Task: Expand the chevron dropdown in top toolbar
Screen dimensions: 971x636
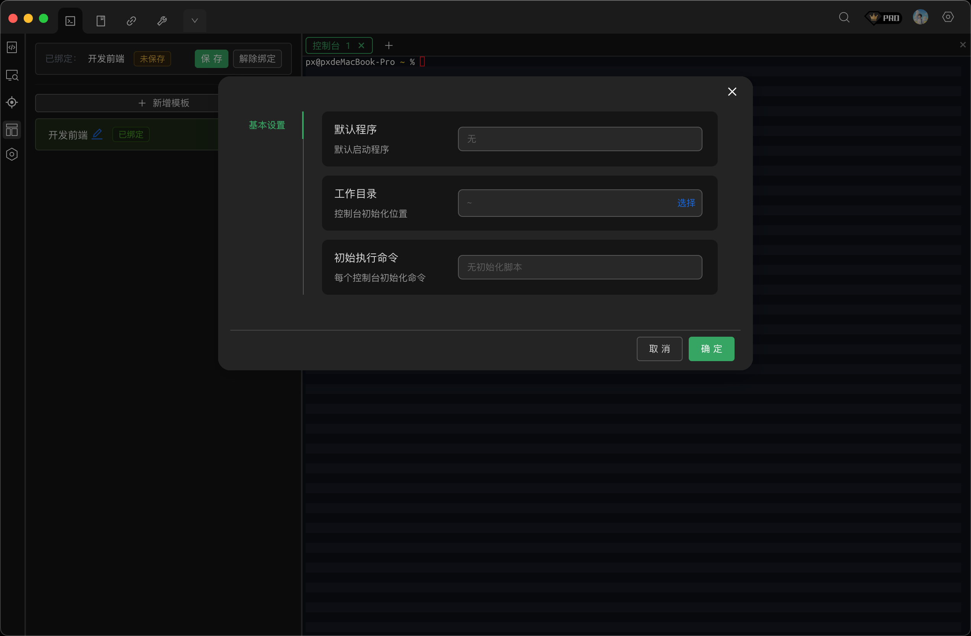Action: [194, 21]
